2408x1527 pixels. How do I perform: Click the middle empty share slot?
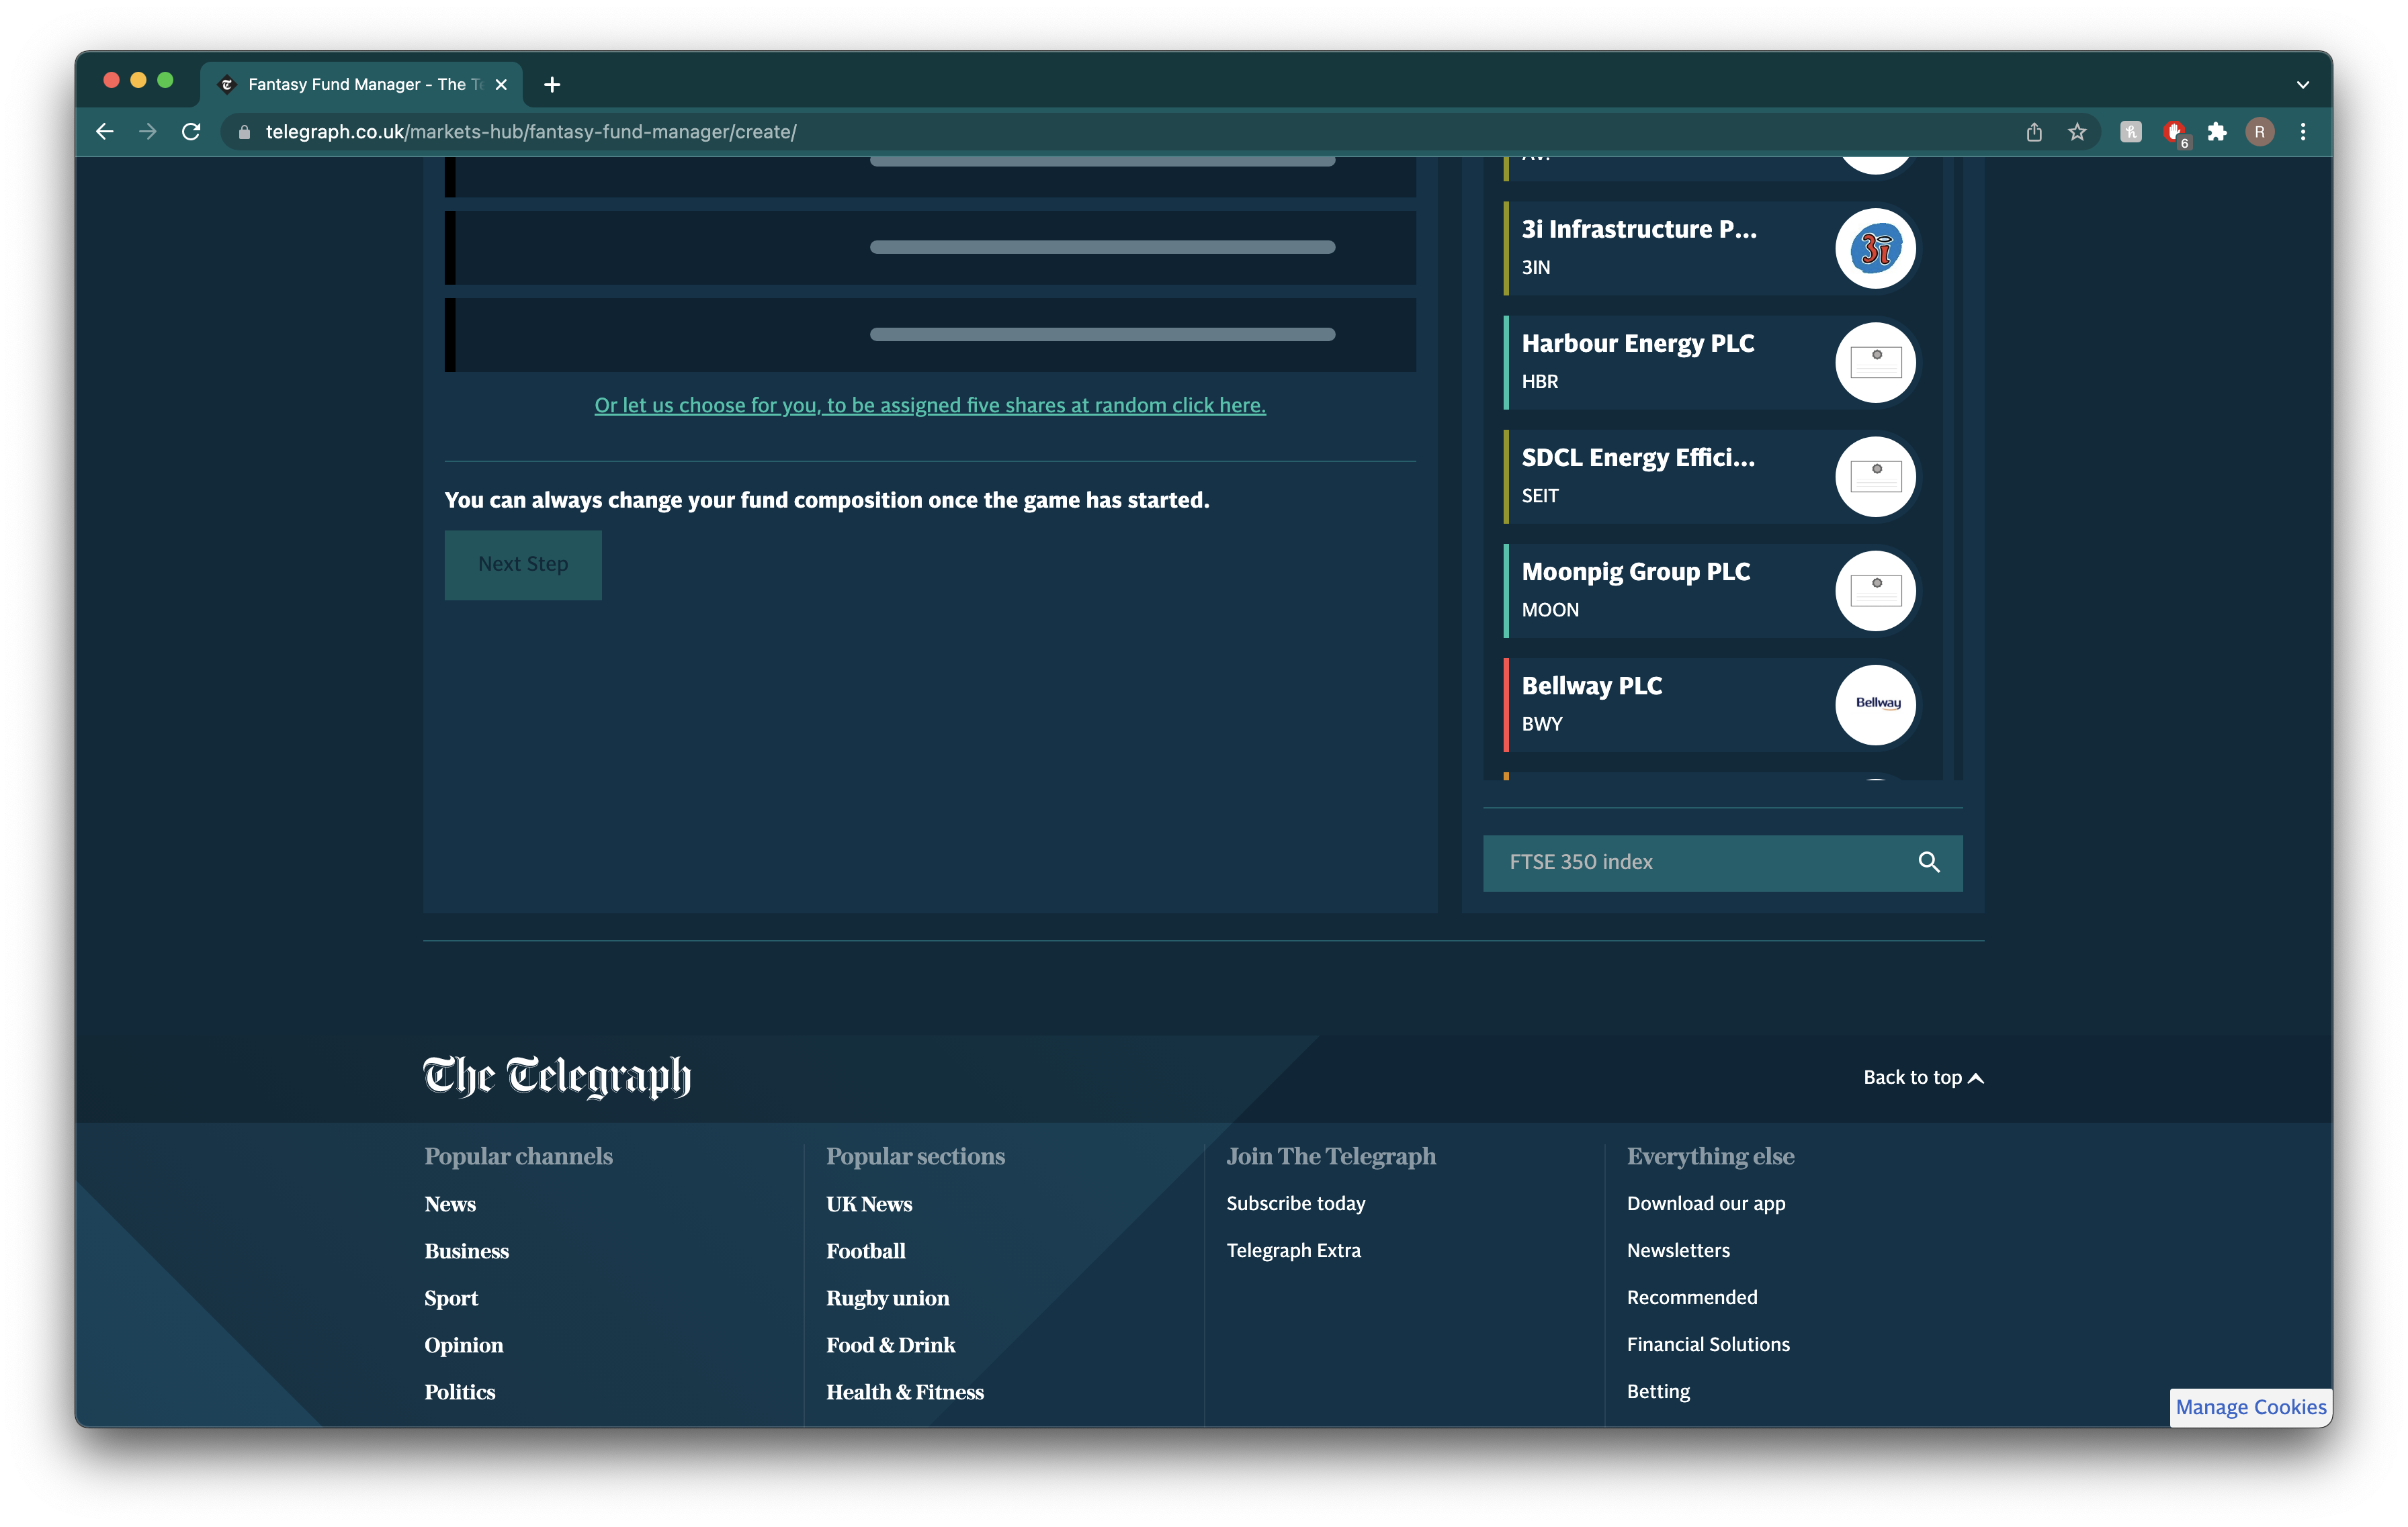pyautogui.click(x=930, y=248)
